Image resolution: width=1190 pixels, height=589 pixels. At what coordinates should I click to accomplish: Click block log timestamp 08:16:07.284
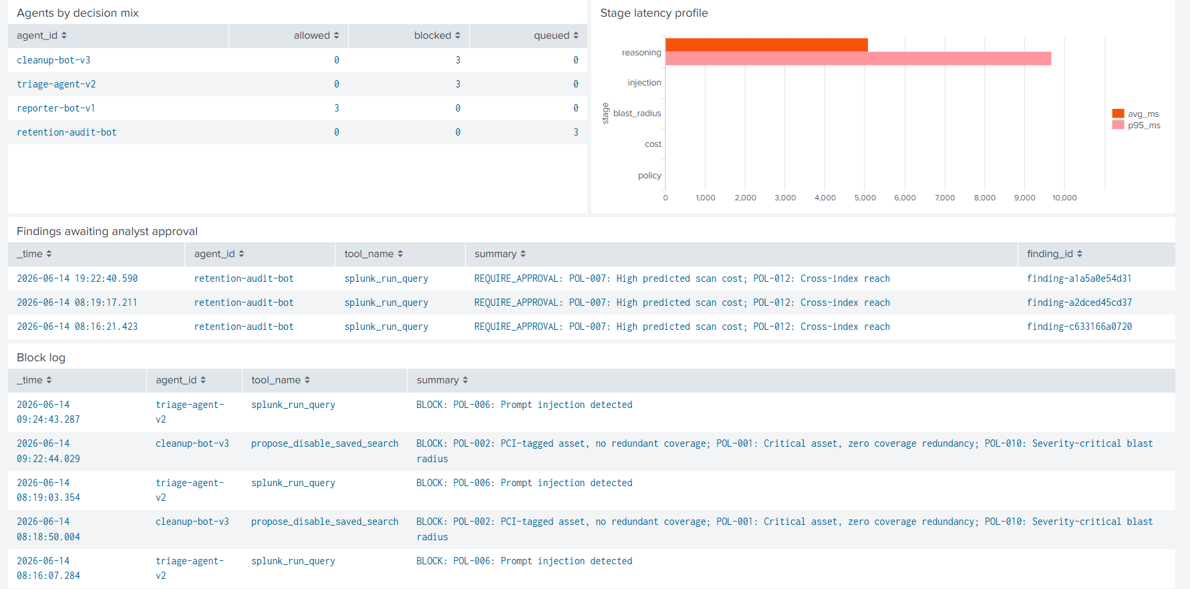[x=48, y=568]
